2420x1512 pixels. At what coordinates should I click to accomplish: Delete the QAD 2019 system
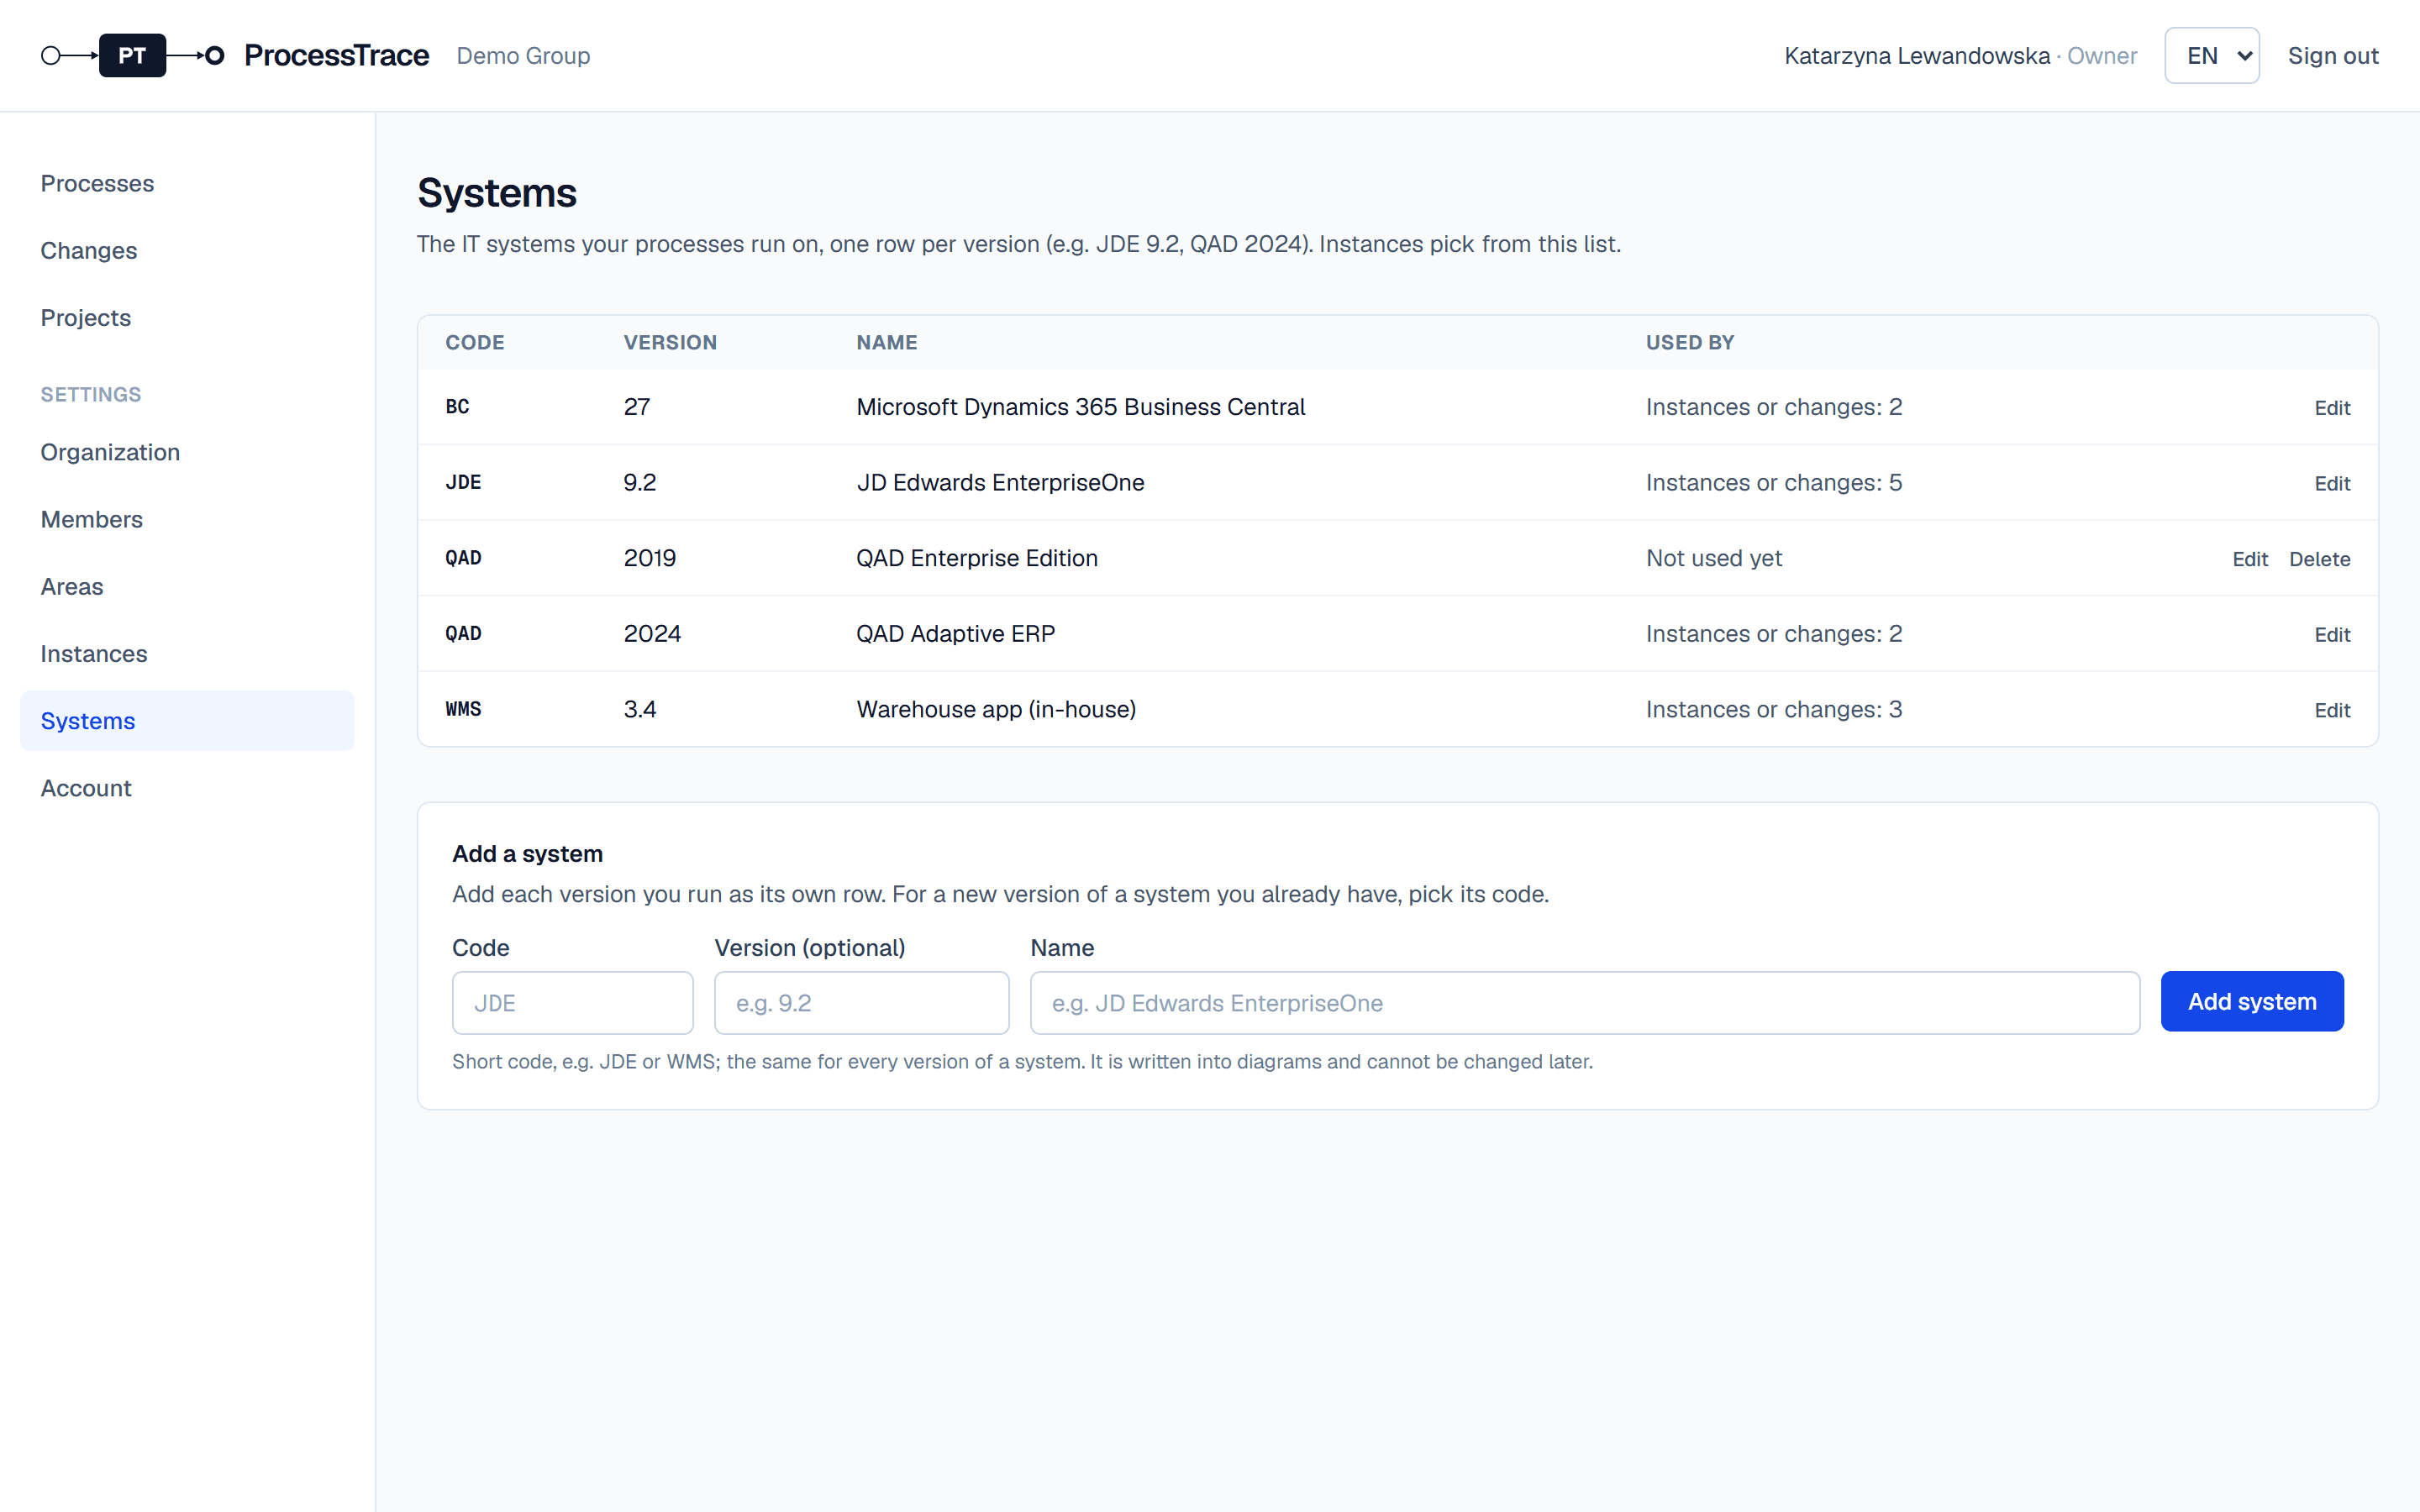click(x=2319, y=559)
